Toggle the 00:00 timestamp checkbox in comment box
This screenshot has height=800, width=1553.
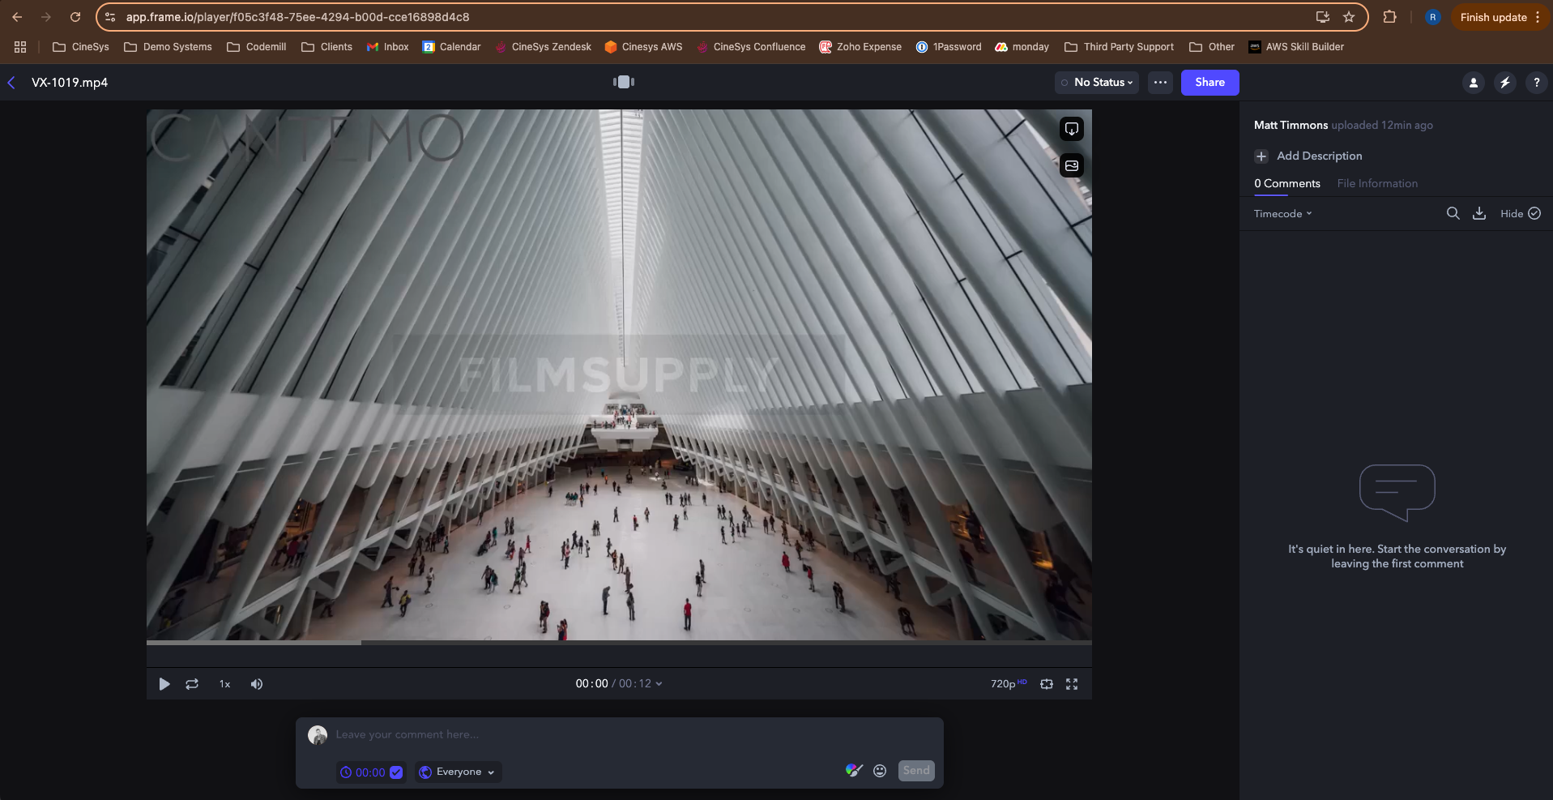click(396, 772)
